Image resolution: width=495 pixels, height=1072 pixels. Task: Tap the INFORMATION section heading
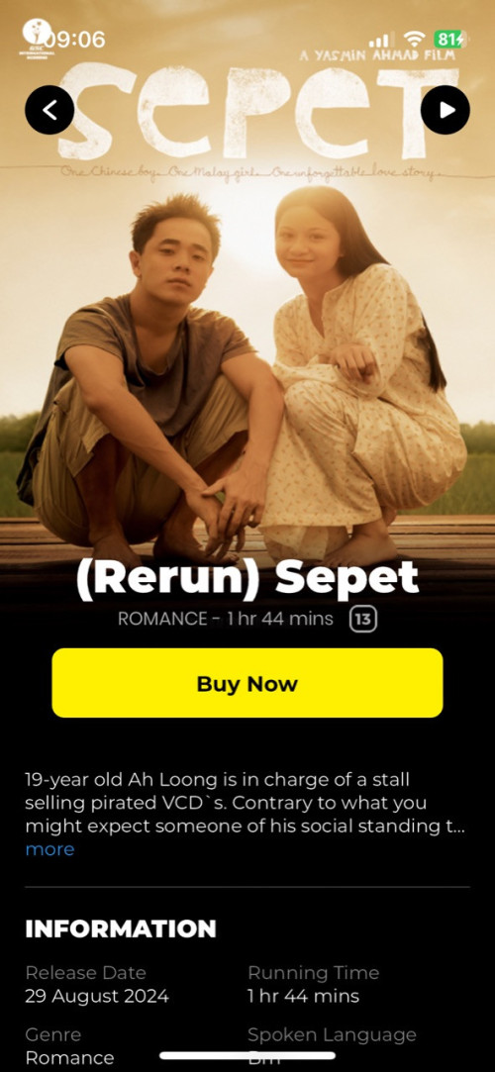point(121,928)
